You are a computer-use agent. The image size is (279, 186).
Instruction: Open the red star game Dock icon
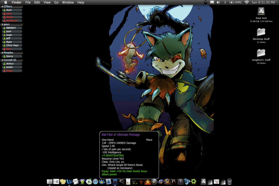(148, 182)
